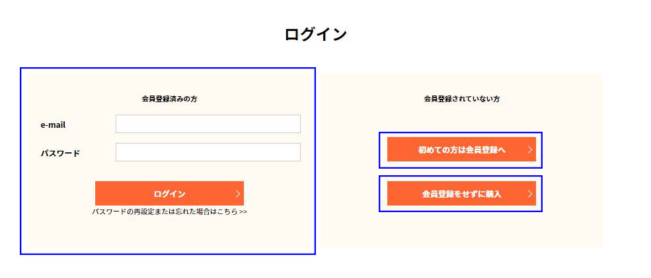Click the 会員登録済みの方 section heading

point(169,99)
